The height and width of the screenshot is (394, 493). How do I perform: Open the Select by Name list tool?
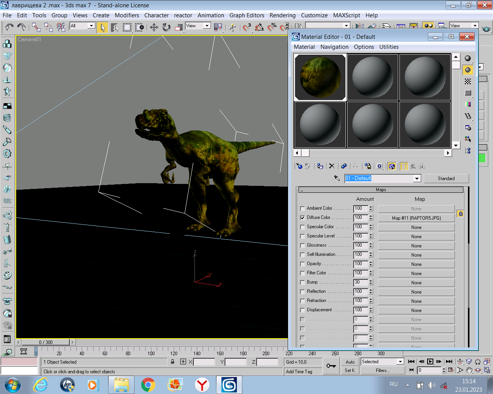click(115, 27)
